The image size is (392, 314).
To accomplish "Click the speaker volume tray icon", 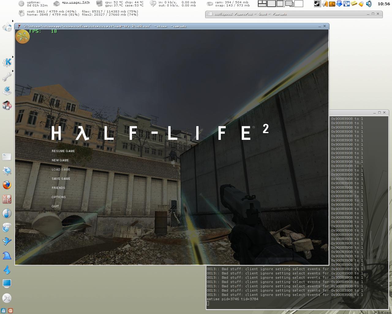I will click(369, 4).
